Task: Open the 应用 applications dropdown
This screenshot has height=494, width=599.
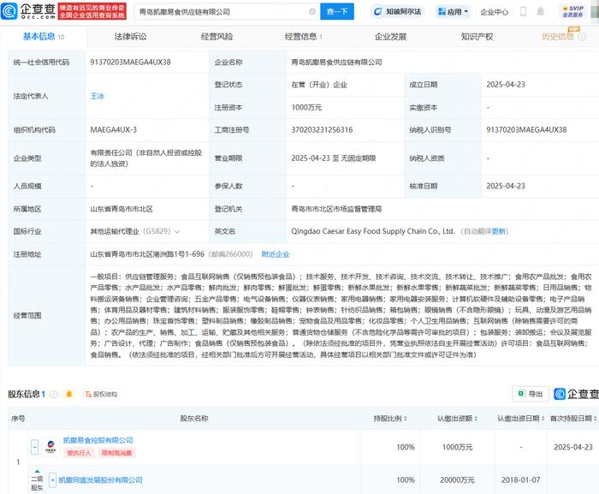Action: click(x=453, y=11)
